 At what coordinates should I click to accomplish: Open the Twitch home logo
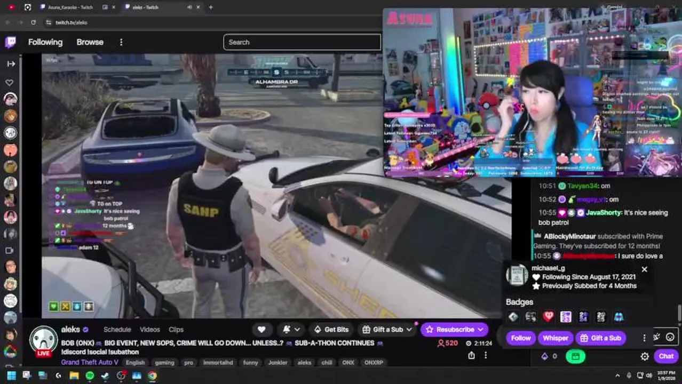coord(10,42)
